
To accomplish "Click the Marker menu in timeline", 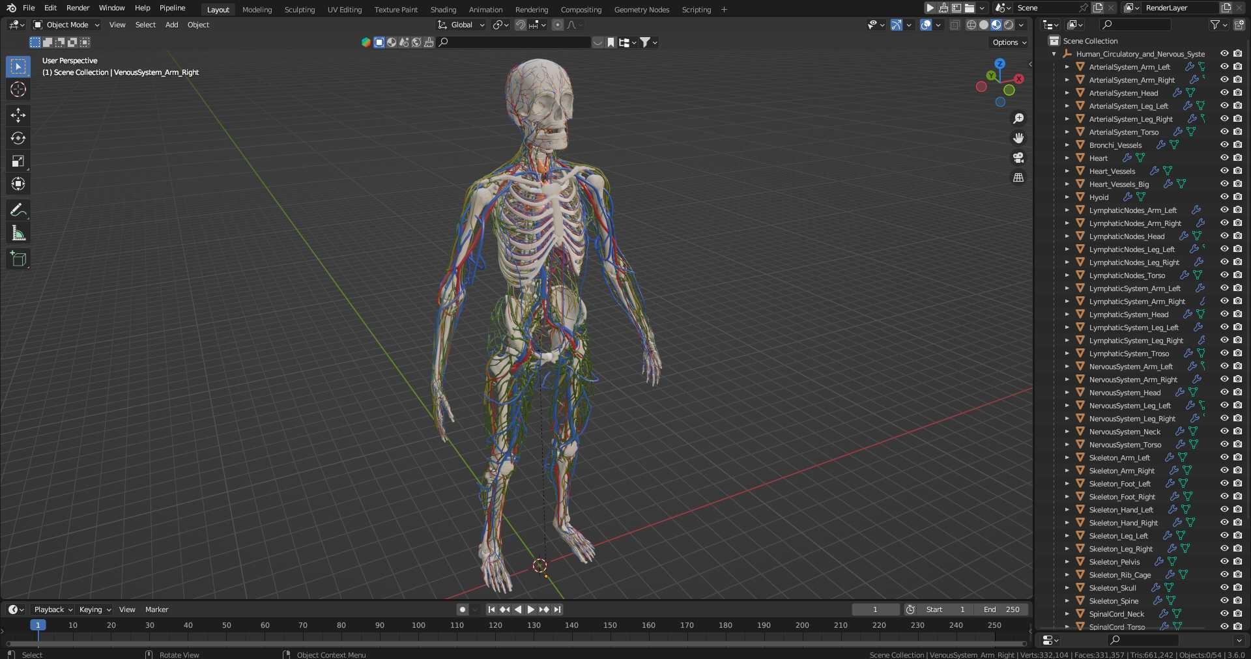I will 156,610.
